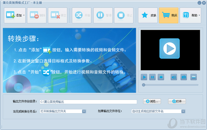Click the 浏览... (Browse) button

click(152, 101)
